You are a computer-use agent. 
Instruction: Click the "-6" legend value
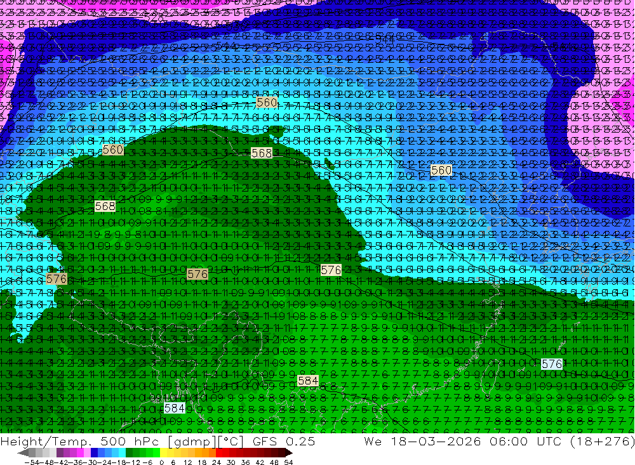point(147,462)
